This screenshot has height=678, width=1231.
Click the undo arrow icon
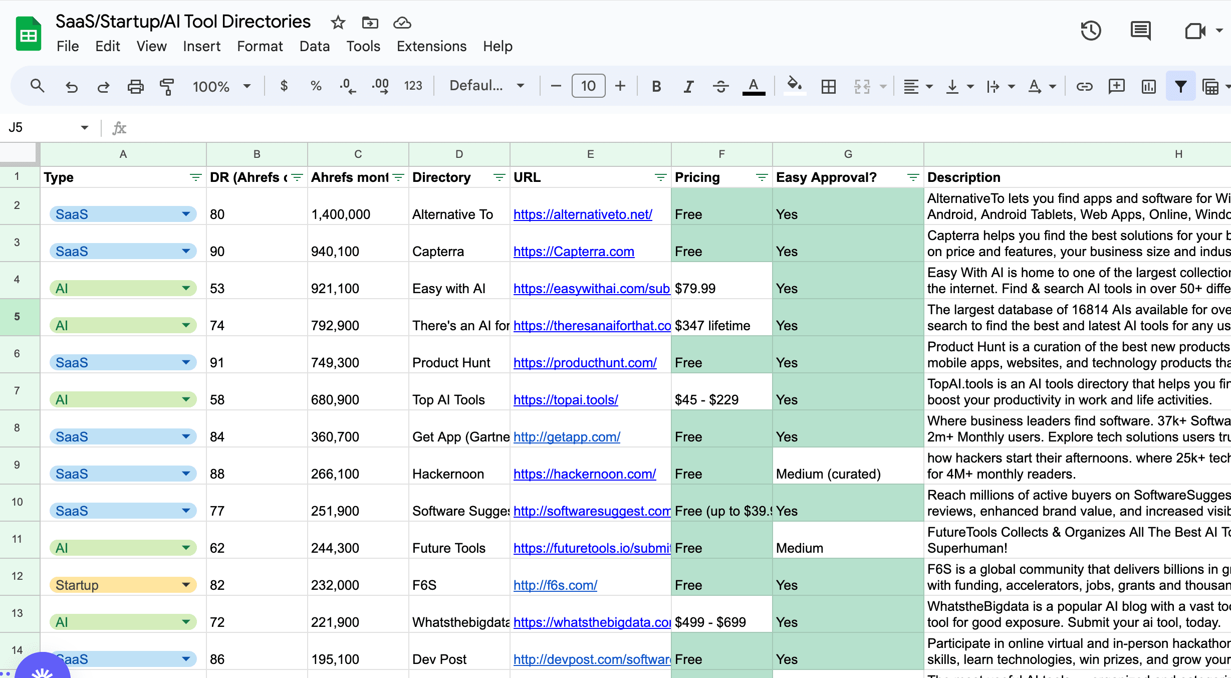coord(72,87)
